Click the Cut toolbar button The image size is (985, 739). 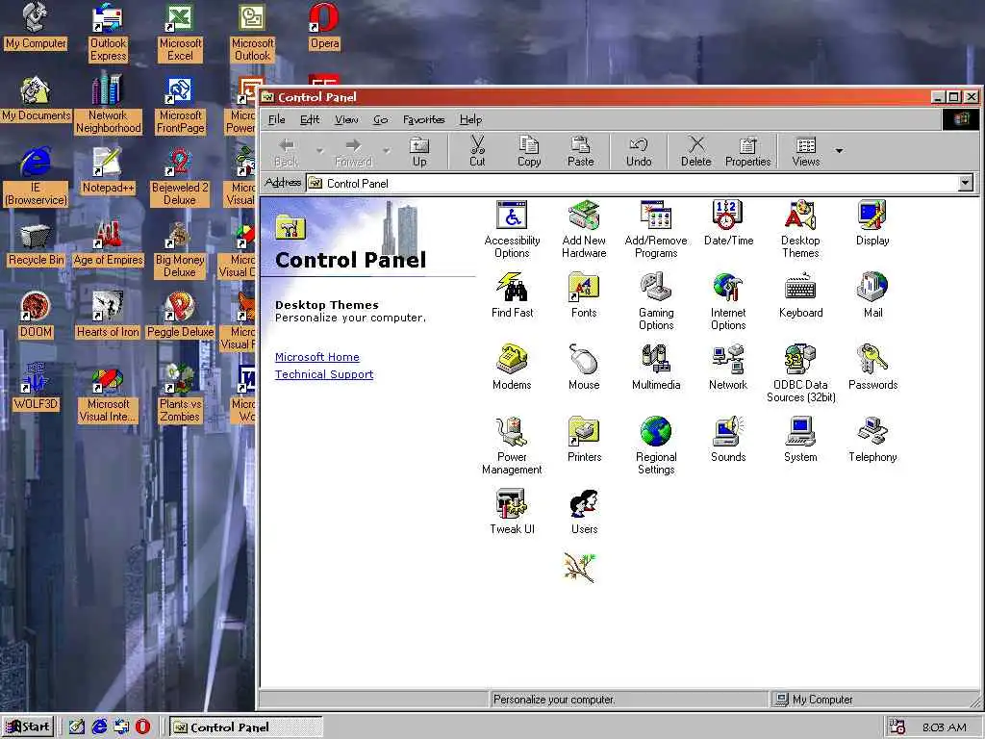pyautogui.click(x=477, y=153)
